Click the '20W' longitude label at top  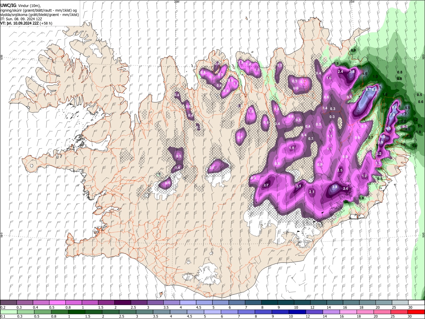177,2
